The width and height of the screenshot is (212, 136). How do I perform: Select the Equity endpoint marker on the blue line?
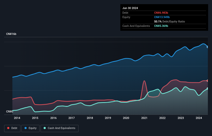tap(208, 47)
